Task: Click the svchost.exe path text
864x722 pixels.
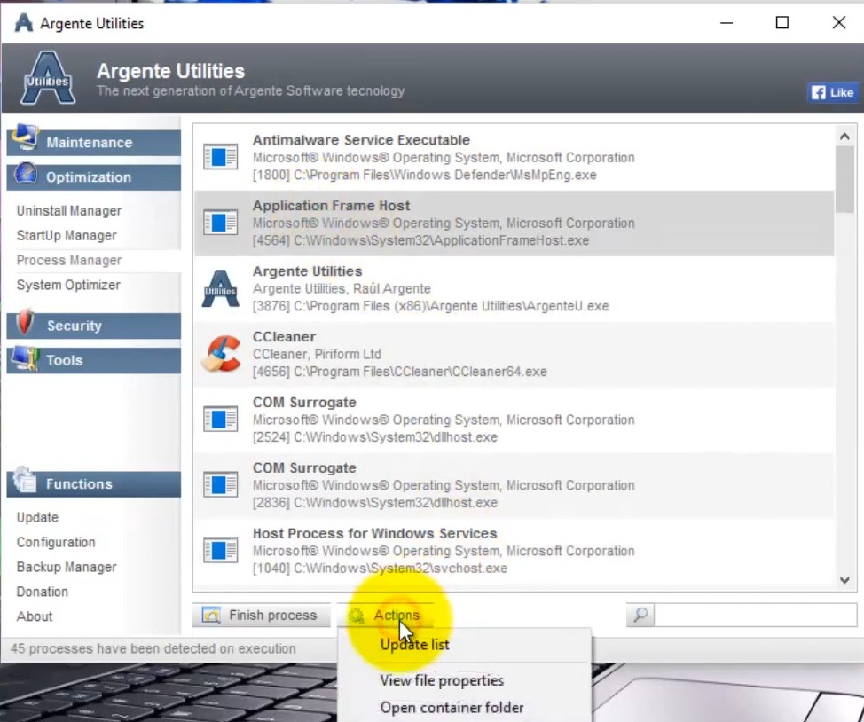Action: point(380,569)
